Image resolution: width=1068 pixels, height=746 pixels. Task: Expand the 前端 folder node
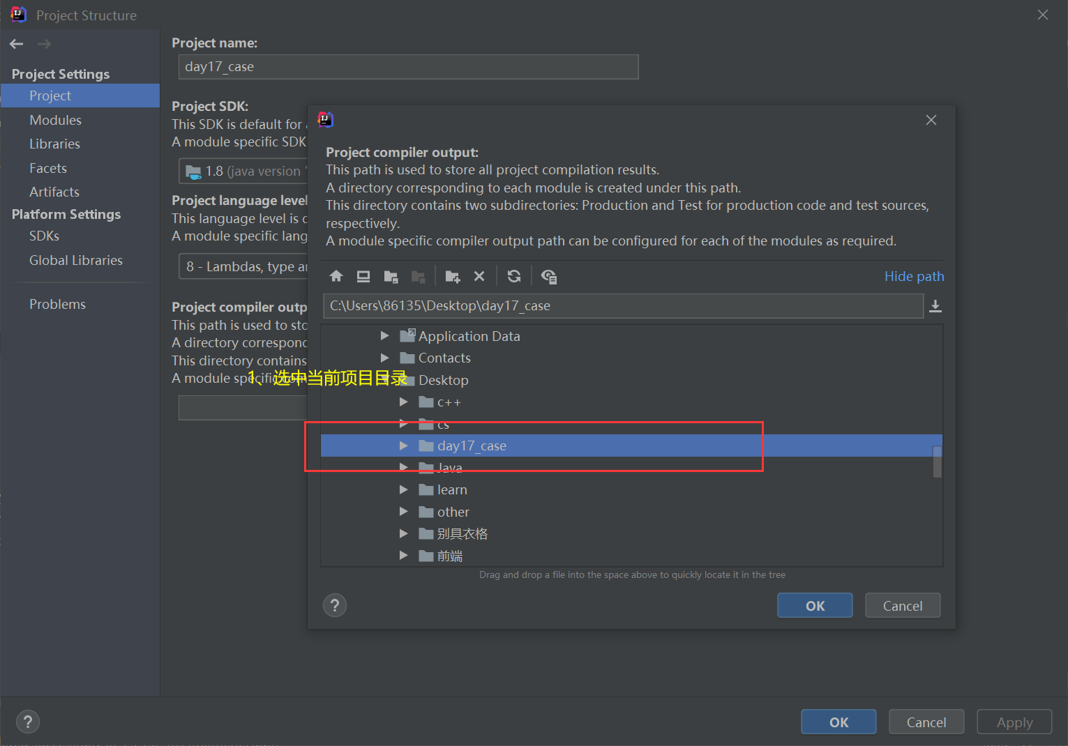tap(403, 556)
